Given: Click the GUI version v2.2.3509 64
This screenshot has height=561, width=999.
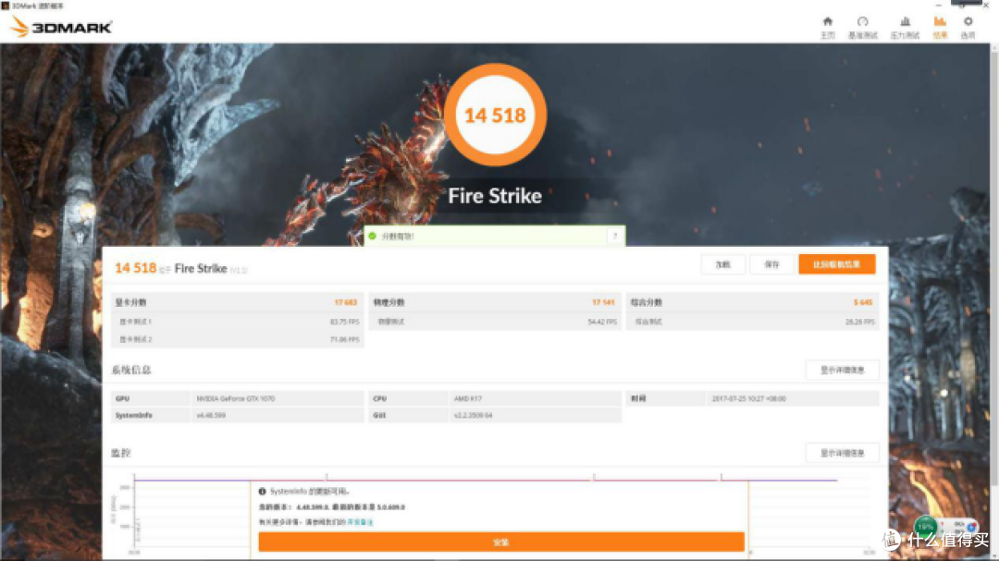Looking at the screenshot, I should pos(473,415).
